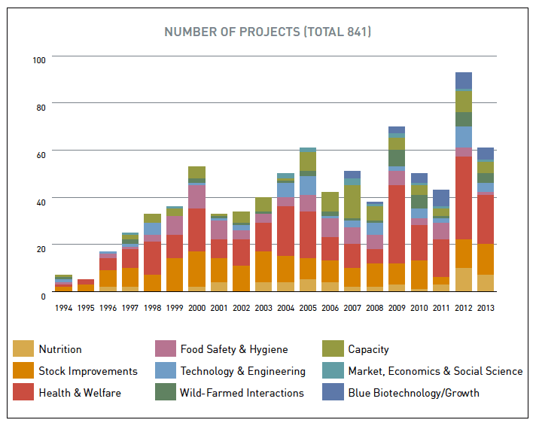Select the Health & Welfare segment of 2009 bar
The width and height of the screenshot is (536, 426).
(397, 224)
